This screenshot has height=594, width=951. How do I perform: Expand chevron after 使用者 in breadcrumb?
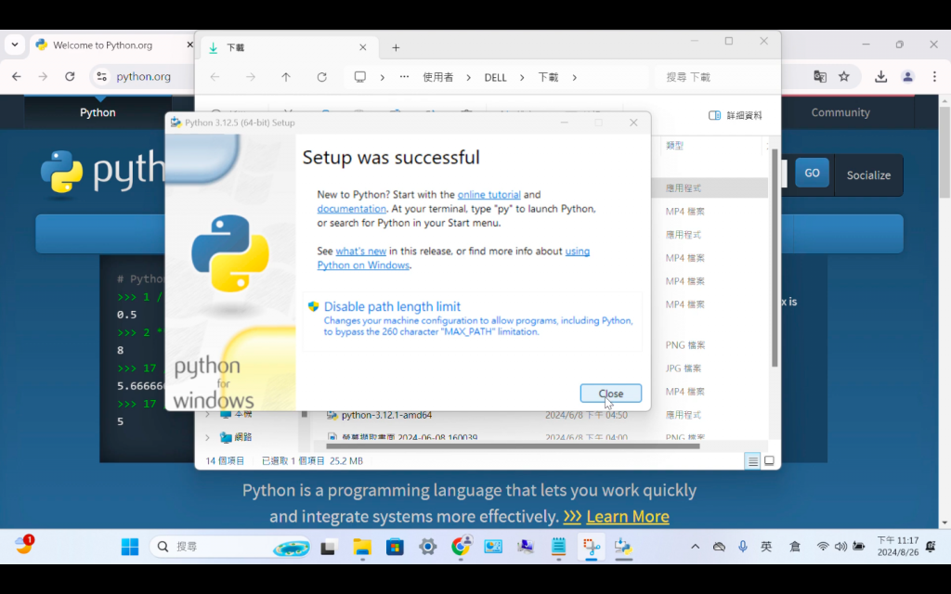pyautogui.click(x=468, y=78)
